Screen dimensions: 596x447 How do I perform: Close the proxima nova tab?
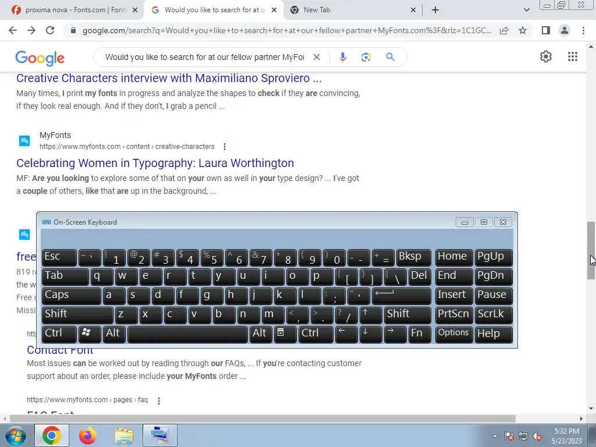[135, 10]
